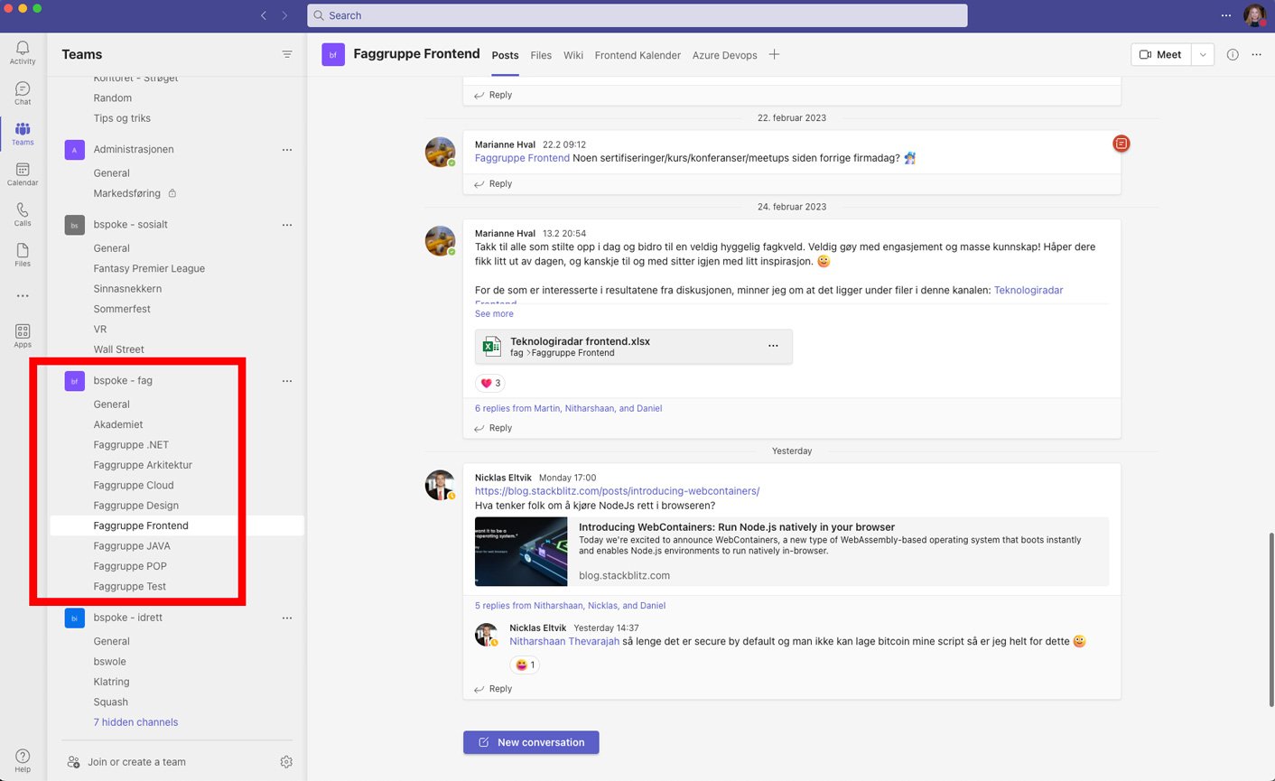
Task: Open more options for Administrasjonen team
Action: click(287, 150)
